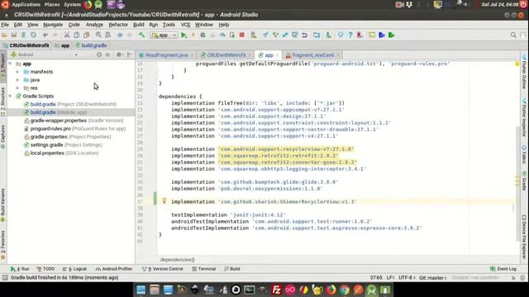The height and width of the screenshot is (297, 529).
Task: Open the Version Control tool window
Action: pyautogui.click(x=163, y=269)
